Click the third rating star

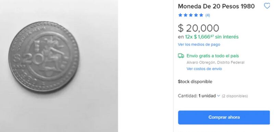191,15
